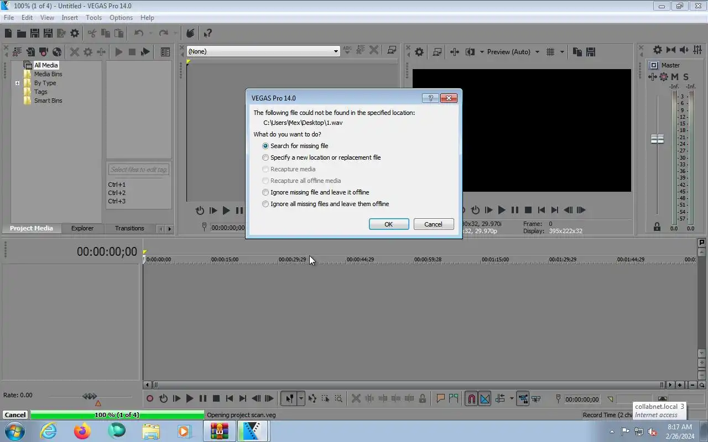Select Smart Bins folder in tree
The height and width of the screenshot is (442, 708).
point(48,101)
